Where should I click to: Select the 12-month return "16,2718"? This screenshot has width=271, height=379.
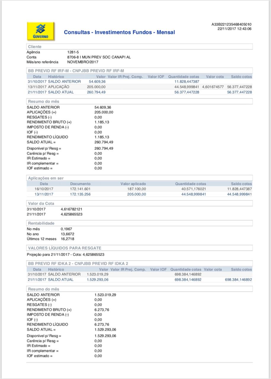(x=67, y=239)
